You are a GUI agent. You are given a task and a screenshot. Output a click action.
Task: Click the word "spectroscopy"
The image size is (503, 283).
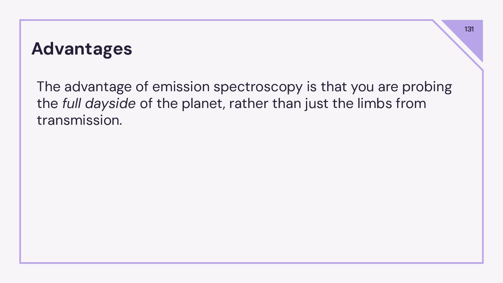coord(258,87)
